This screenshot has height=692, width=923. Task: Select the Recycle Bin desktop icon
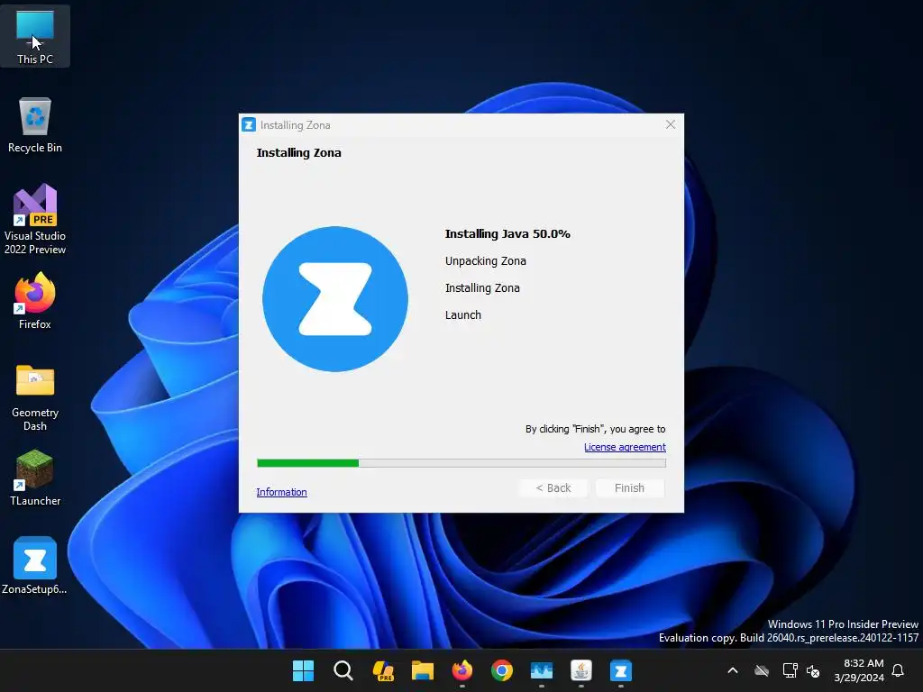click(x=35, y=125)
